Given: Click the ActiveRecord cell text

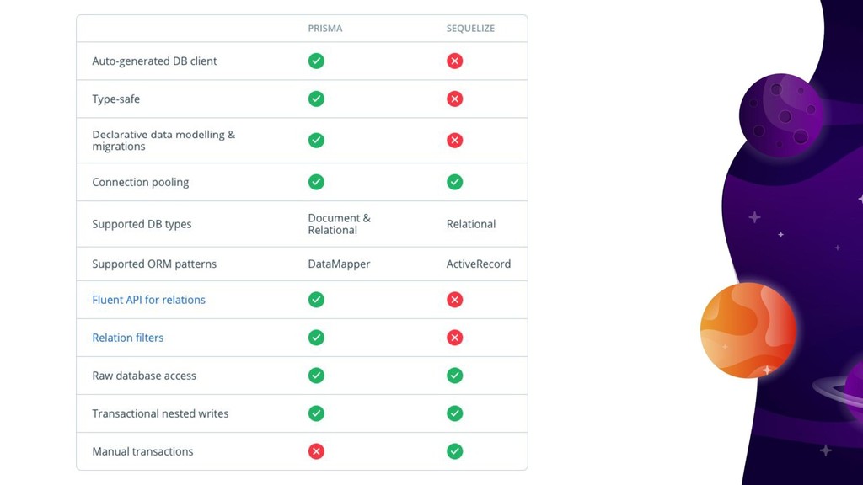Looking at the screenshot, I should click(479, 264).
